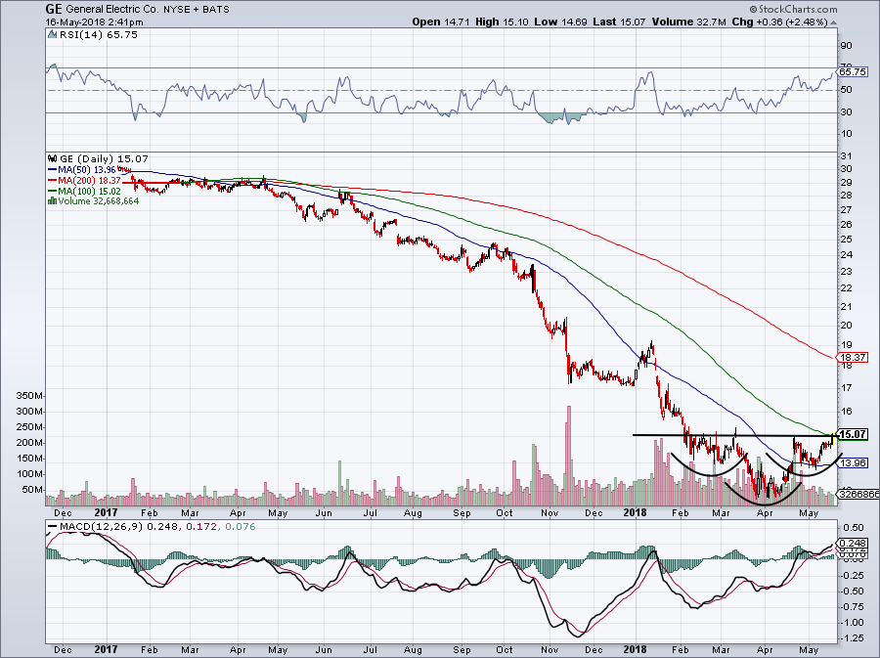Click the 24 price level on the right axis
The height and width of the screenshot is (658, 880).
tap(845, 254)
